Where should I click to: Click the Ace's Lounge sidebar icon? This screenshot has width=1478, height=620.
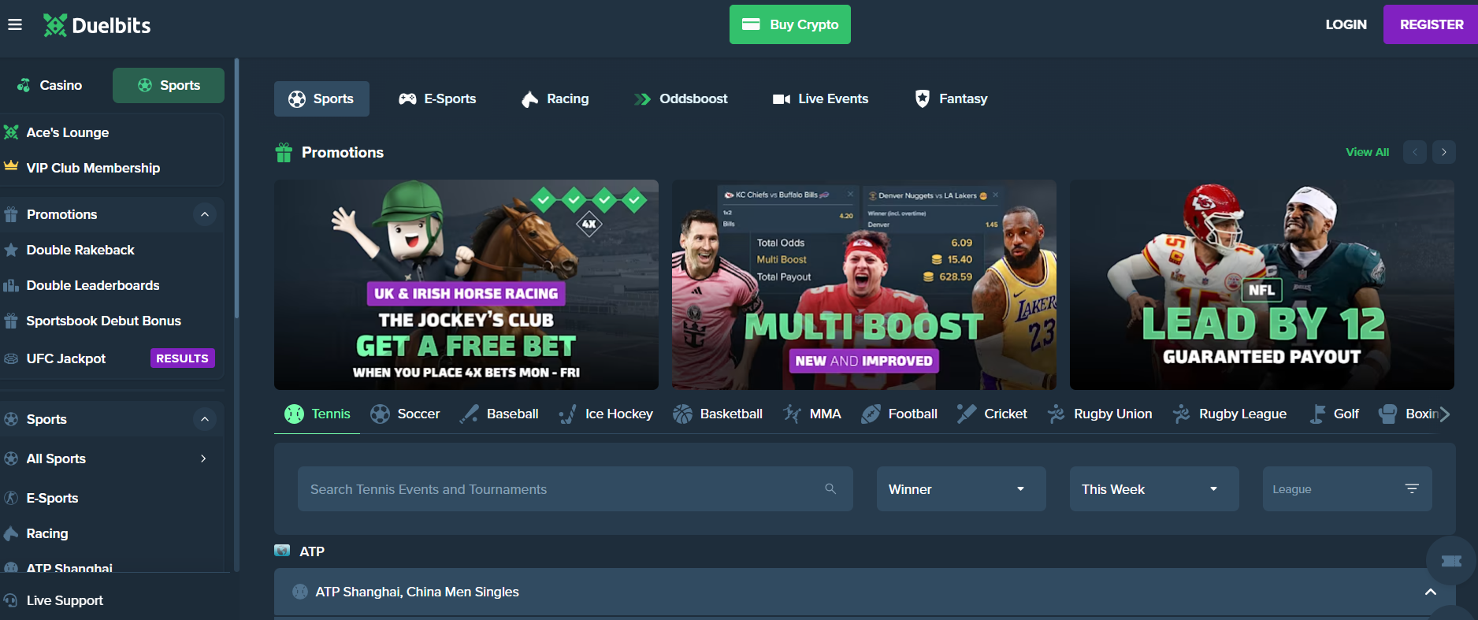coord(11,132)
